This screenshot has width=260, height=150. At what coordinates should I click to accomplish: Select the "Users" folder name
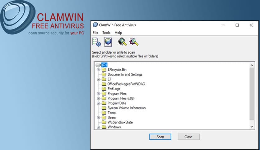pyautogui.click(x=112, y=117)
